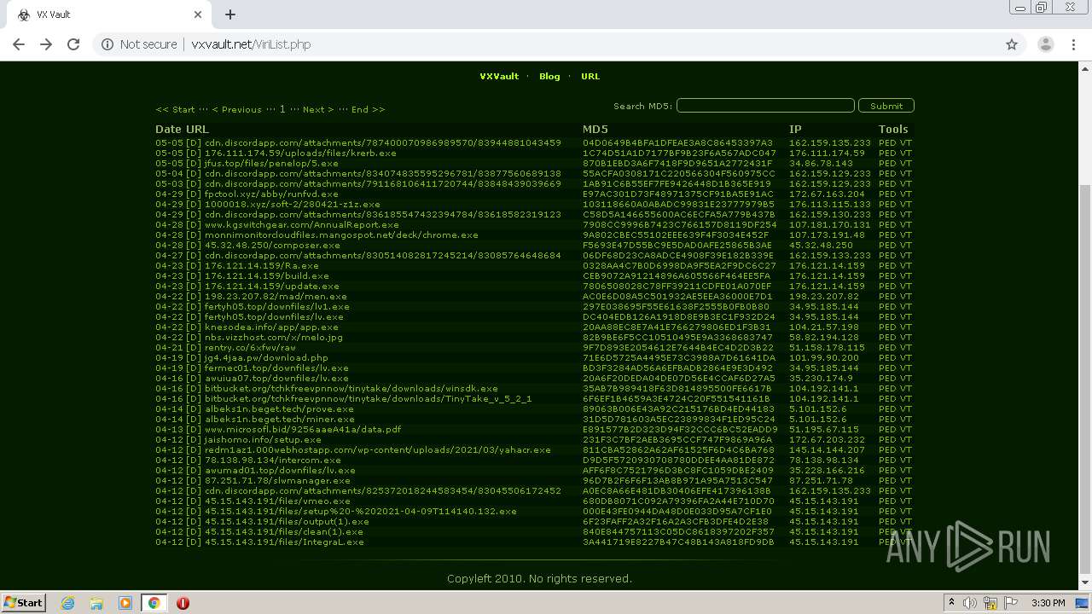
Task: Bookmark this page with the star icon
Action: (1012, 44)
